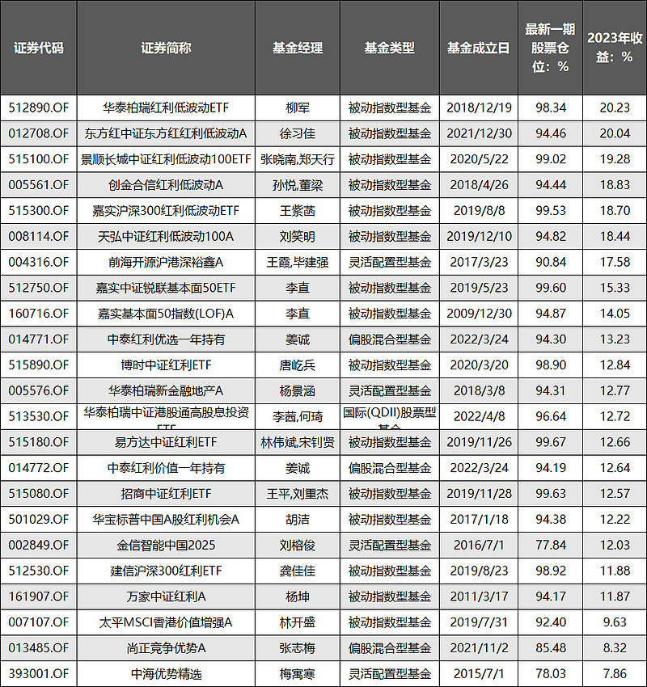This screenshot has height=687, width=647.
Task: Select the code cell 512890.OF
Action: point(39,107)
